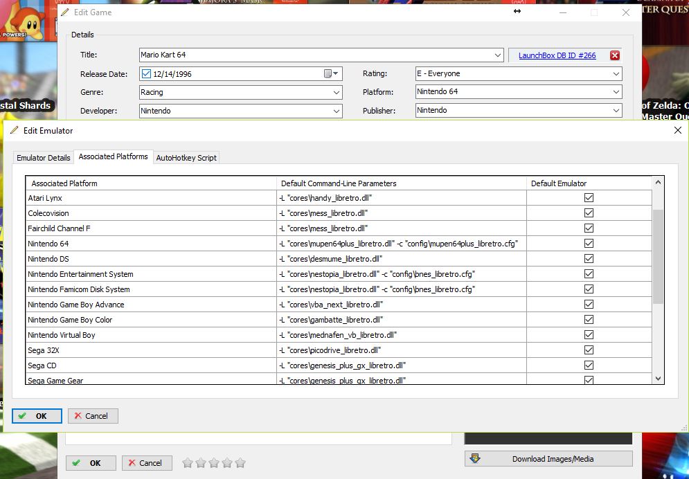Viewport: 689px width, 479px height.
Task: Open the Rating dropdown
Action: click(616, 74)
